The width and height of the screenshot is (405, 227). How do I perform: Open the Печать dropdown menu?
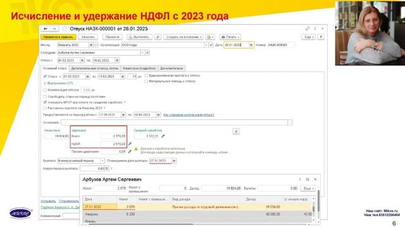(230, 37)
